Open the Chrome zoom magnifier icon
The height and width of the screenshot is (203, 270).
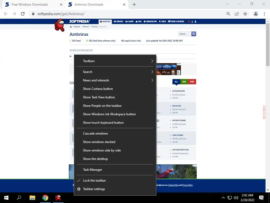pyautogui.click(x=228, y=14)
